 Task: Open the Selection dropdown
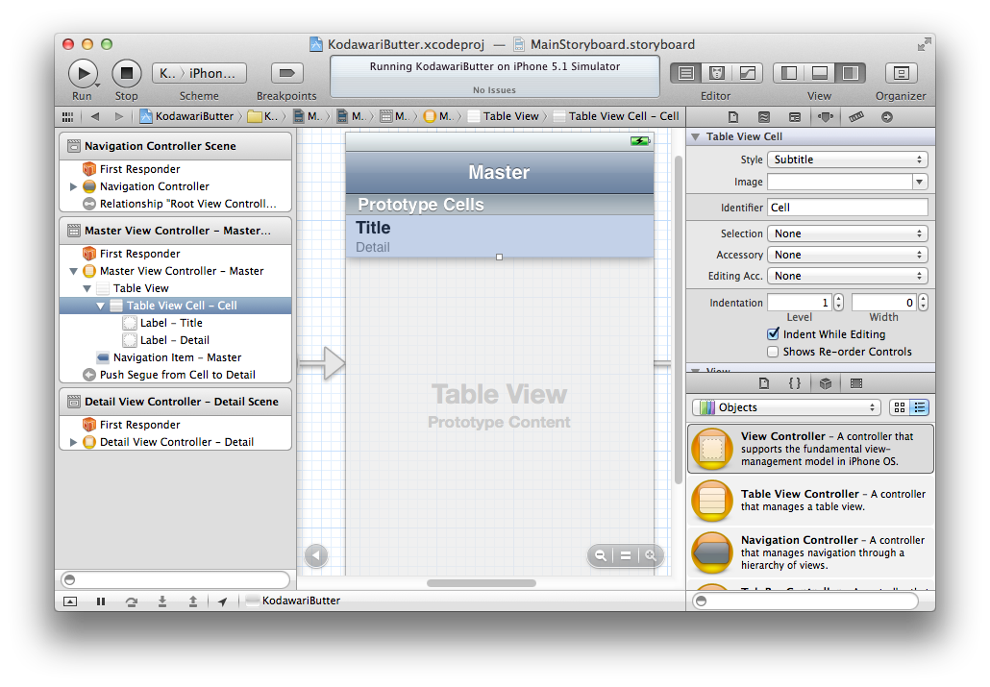pyautogui.click(x=848, y=233)
